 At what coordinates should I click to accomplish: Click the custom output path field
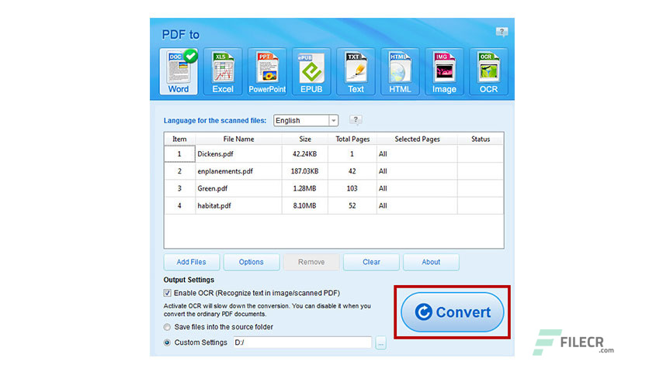click(x=302, y=342)
